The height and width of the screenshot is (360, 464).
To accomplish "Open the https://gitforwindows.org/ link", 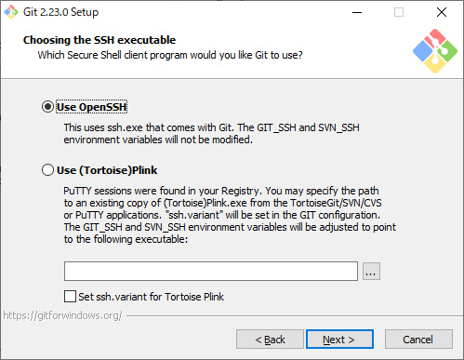I will click(62, 315).
